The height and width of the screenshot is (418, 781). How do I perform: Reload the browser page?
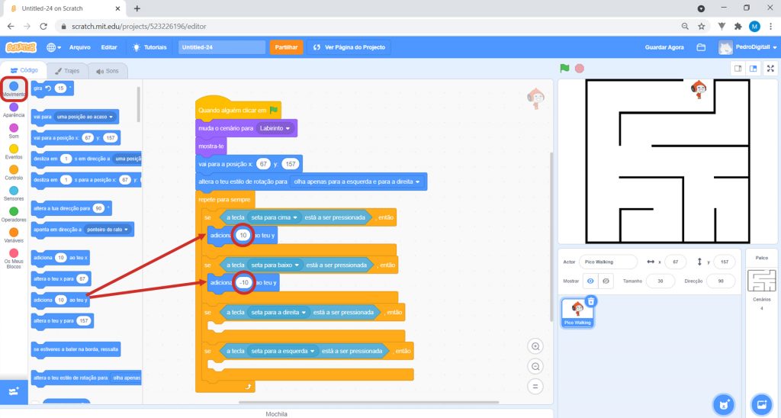[x=43, y=27]
